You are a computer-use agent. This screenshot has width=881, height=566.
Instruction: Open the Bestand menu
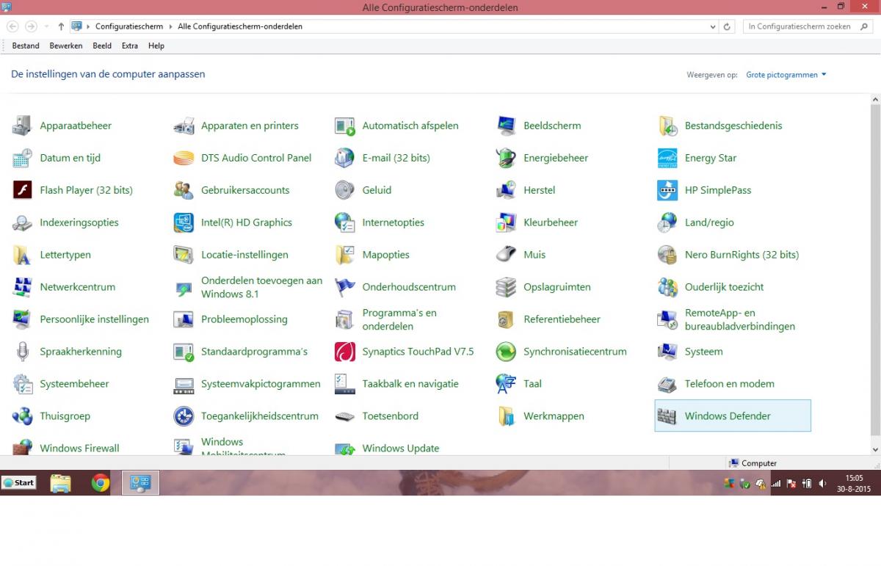click(26, 46)
